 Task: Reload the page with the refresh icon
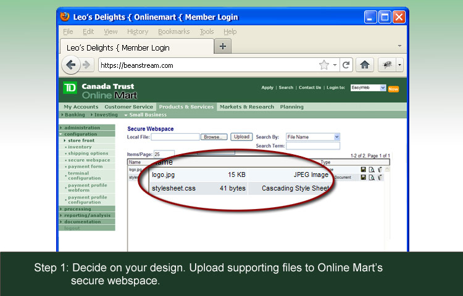click(x=346, y=65)
